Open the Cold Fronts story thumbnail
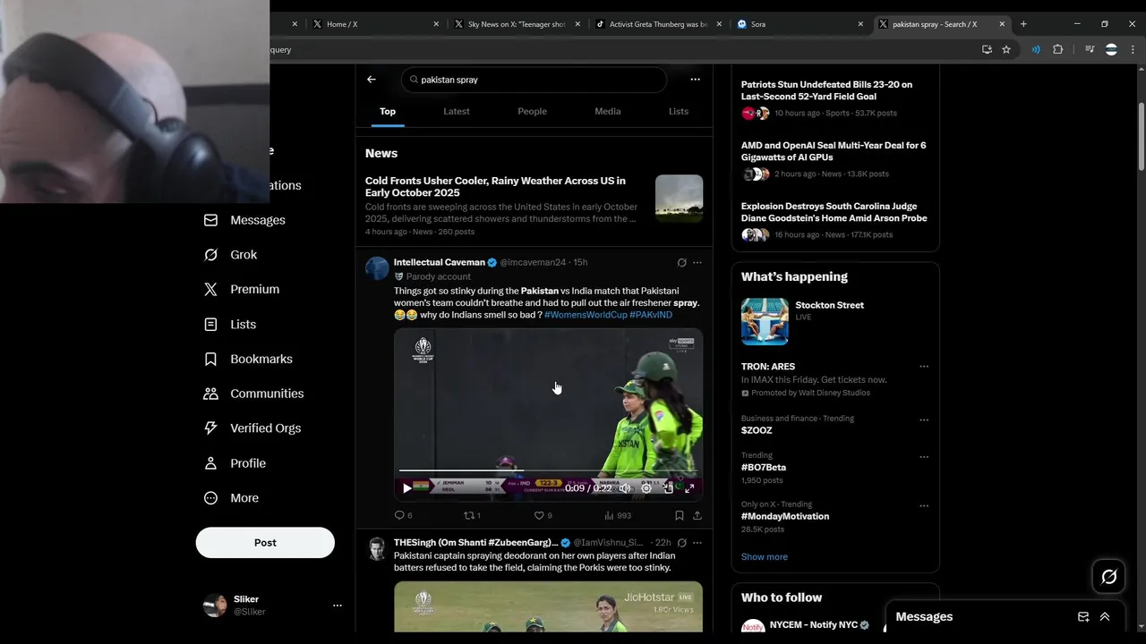Image resolution: width=1146 pixels, height=644 pixels. click(679, 199)
